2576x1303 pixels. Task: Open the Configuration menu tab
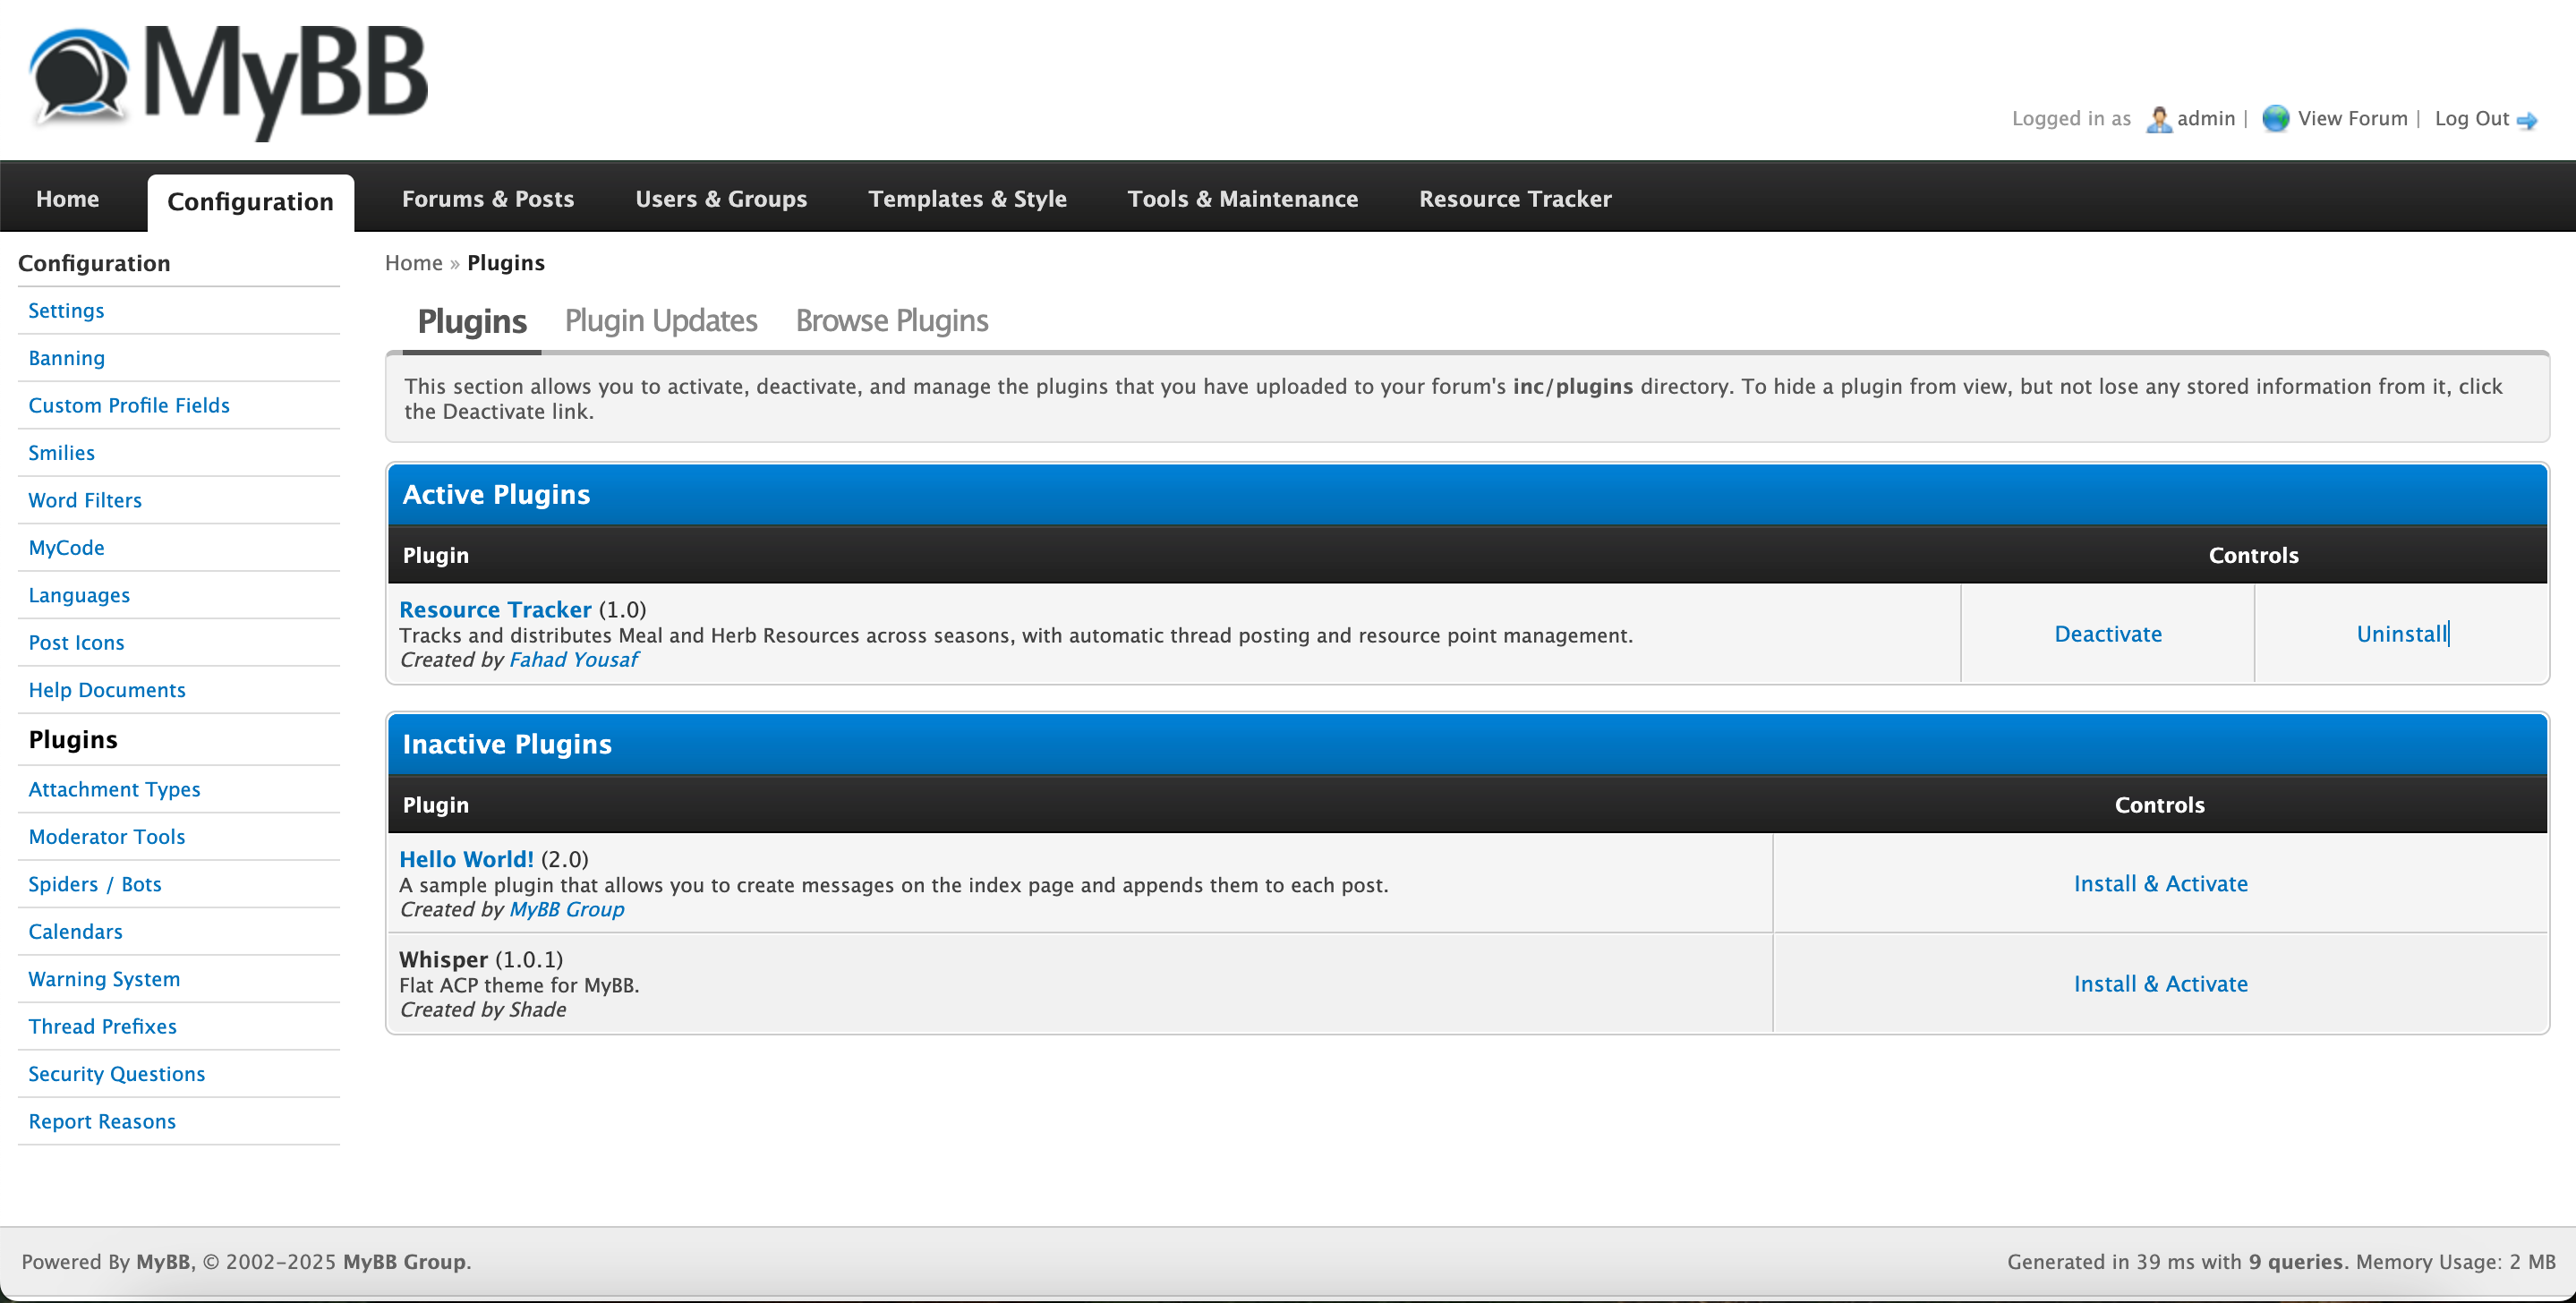pos(249,200)
